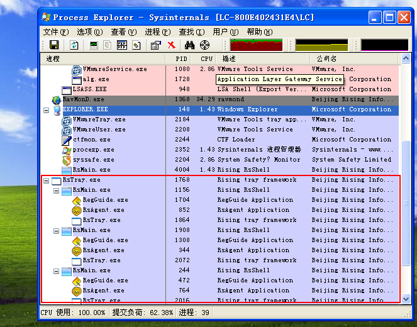This screenshot has width=417, height=327.
Task: Click the Find Window's Process crosshair icon
Action: [204, 45]
